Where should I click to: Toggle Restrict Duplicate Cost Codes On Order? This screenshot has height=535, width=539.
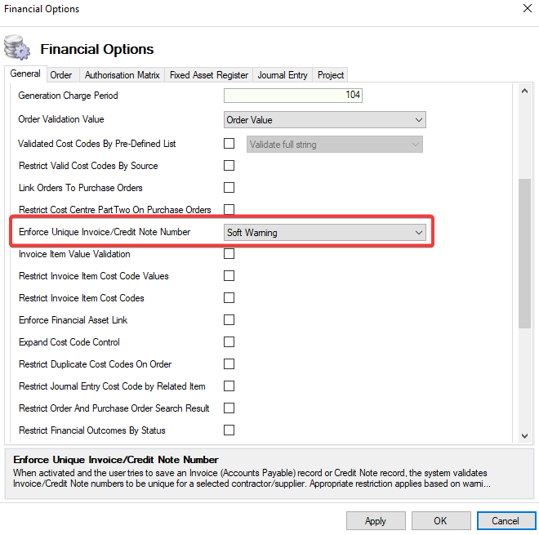tap(229, 364)
